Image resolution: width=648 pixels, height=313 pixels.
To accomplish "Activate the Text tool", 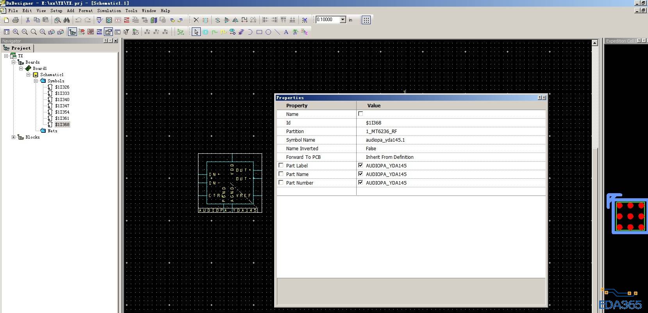I will (x=286, y=32).
